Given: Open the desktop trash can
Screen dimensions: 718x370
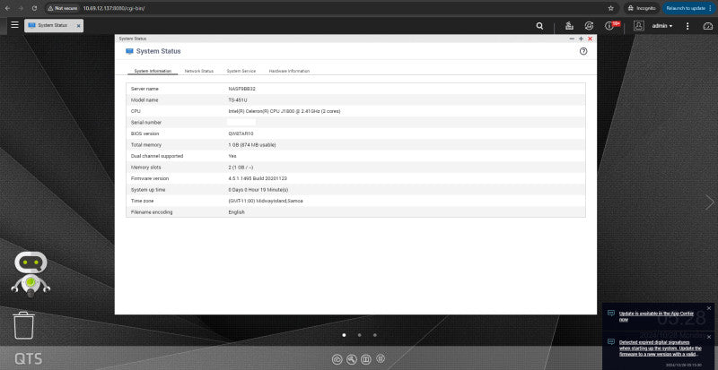Looking at the screenshot, I should coord(24,325).
